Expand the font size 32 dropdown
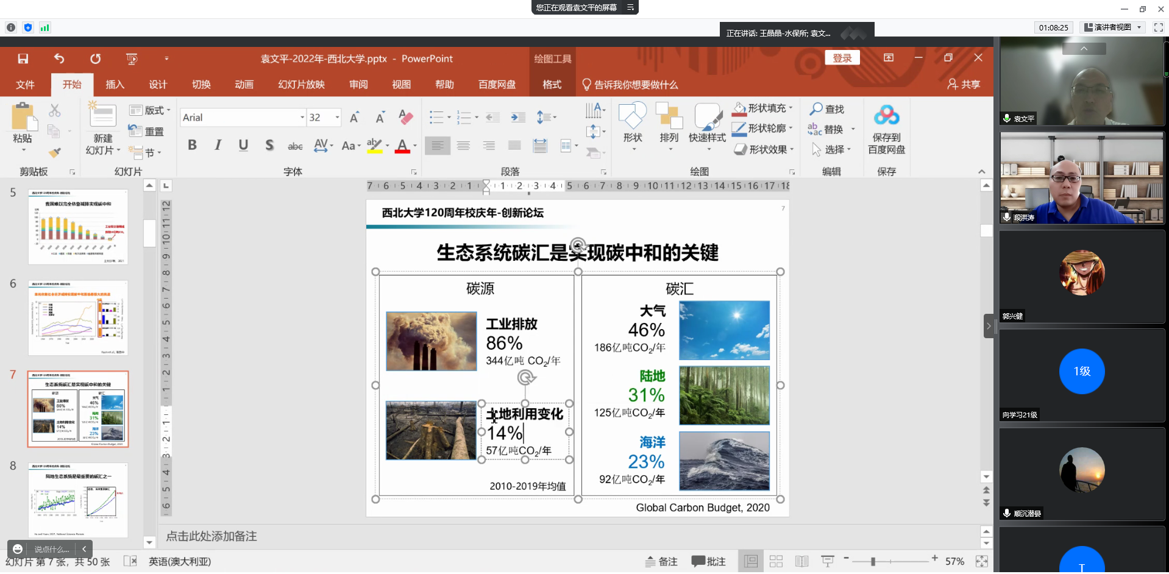Image resolution: width=1169 pixels, height=574 pixels. pyautogui.click(x=337, y=118)
